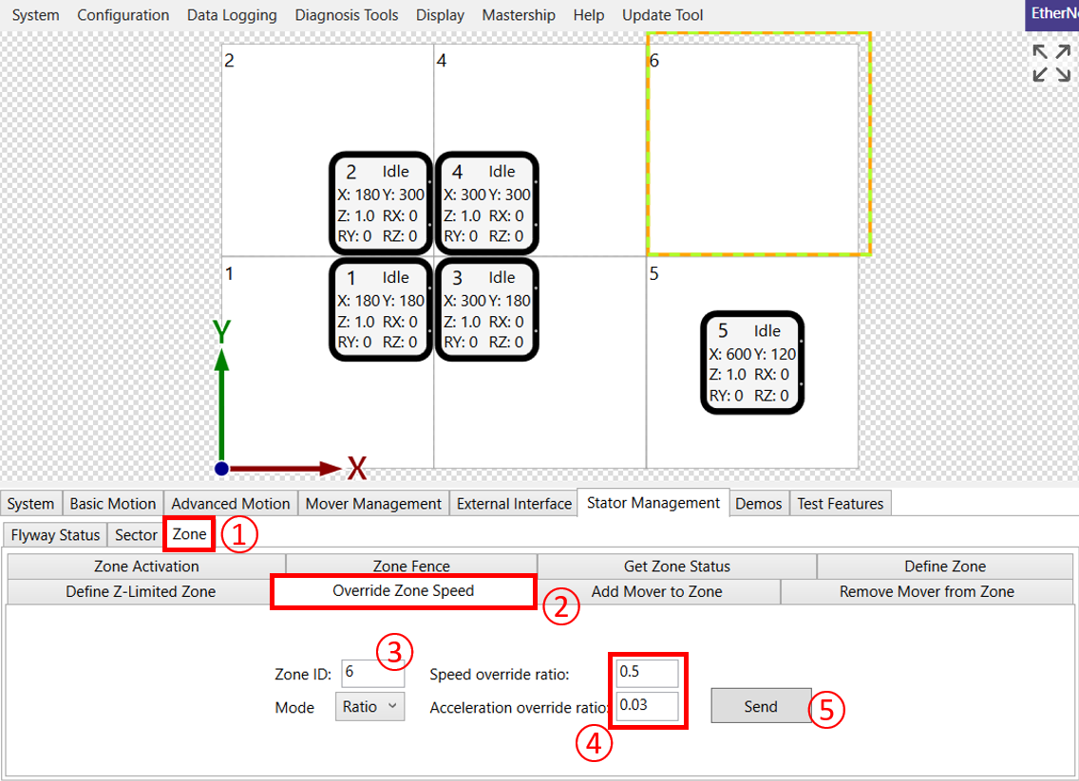Image resolution: width=1079 pixels, height=781 pixels.
Task: Click the Acceleration override ratio field
Action: (646, 706)
